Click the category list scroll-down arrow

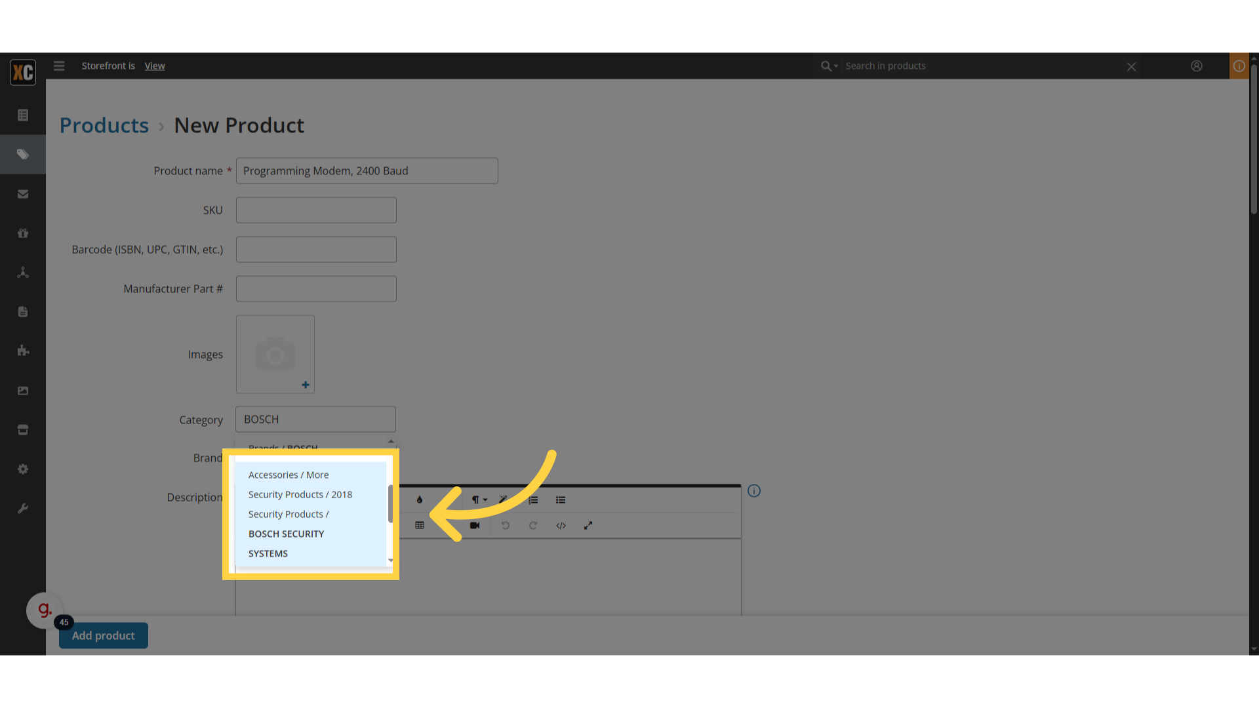(391, 560)
